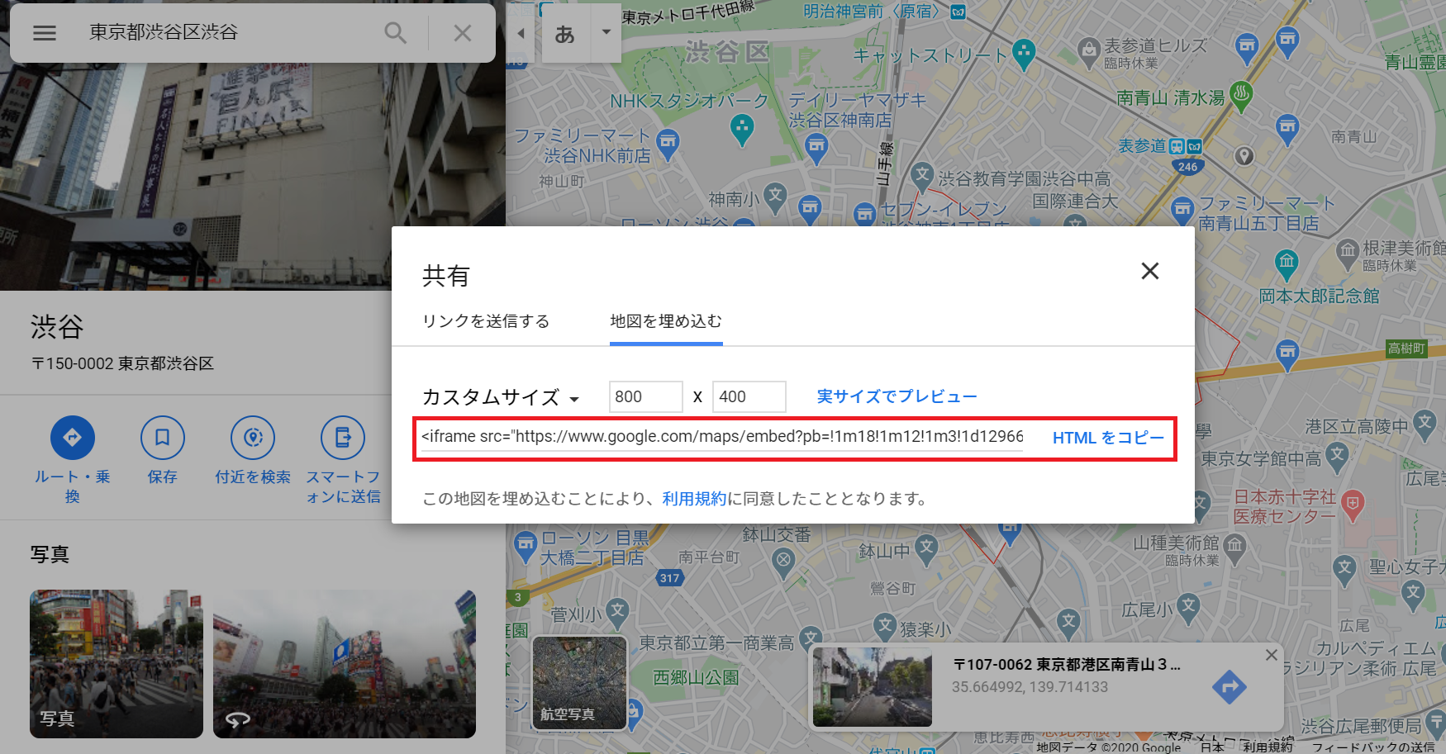Click the ローソン 目黒大橋二丁目店 pin
The height and width of the screenshot is (754, 1446).
525,544
